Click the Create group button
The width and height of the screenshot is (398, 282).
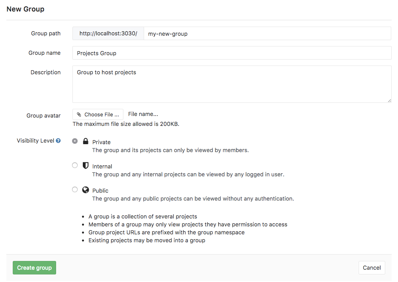pos(34,268)
